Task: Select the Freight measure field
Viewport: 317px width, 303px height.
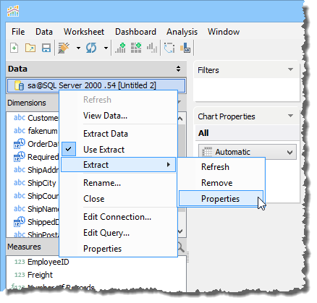Action: [x=40, y=275]
